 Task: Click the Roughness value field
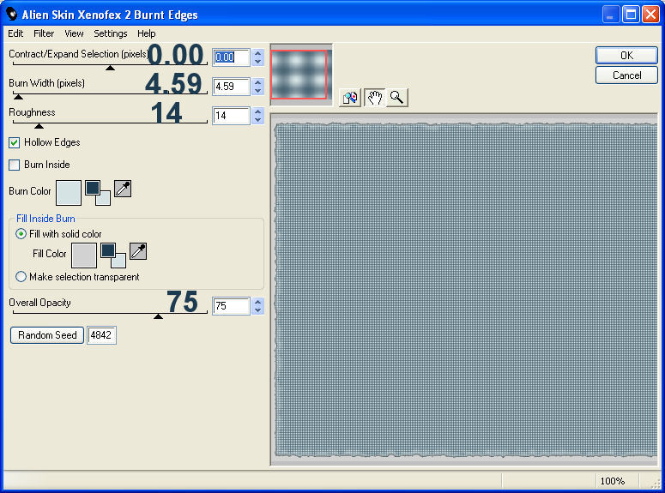231,116
